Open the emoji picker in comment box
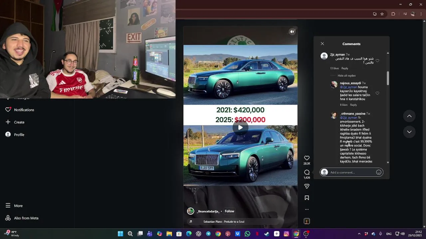The width and height of the screenshot is (426, 239). (378, 172)
